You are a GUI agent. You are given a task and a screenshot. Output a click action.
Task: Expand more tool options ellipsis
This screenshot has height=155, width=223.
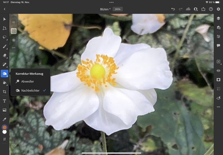[14, 47]
